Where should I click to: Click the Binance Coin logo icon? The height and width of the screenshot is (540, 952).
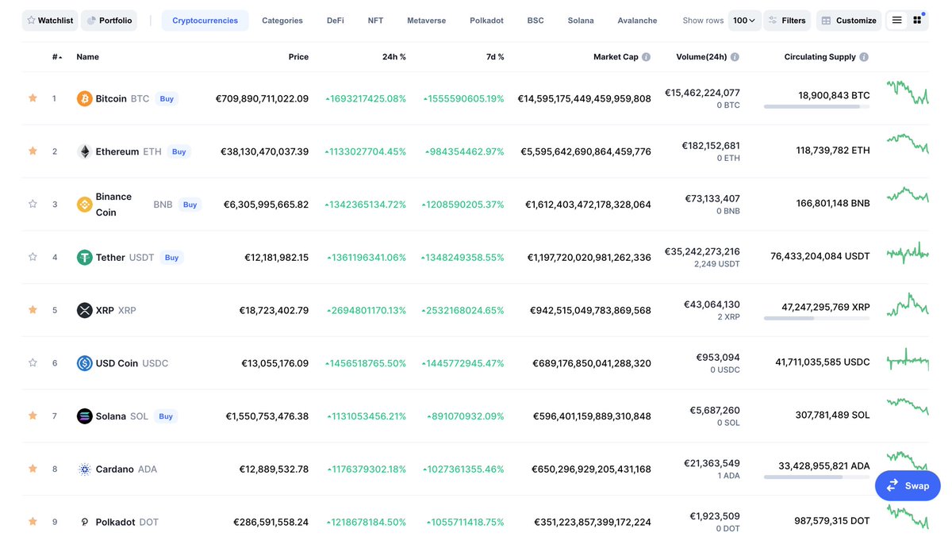[x=84, y=205]
